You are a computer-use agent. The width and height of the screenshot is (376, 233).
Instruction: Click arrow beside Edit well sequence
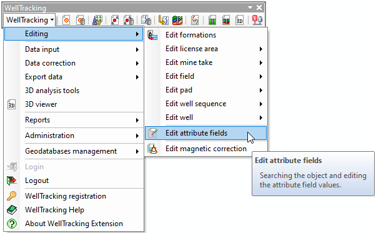tap(261, 104)
